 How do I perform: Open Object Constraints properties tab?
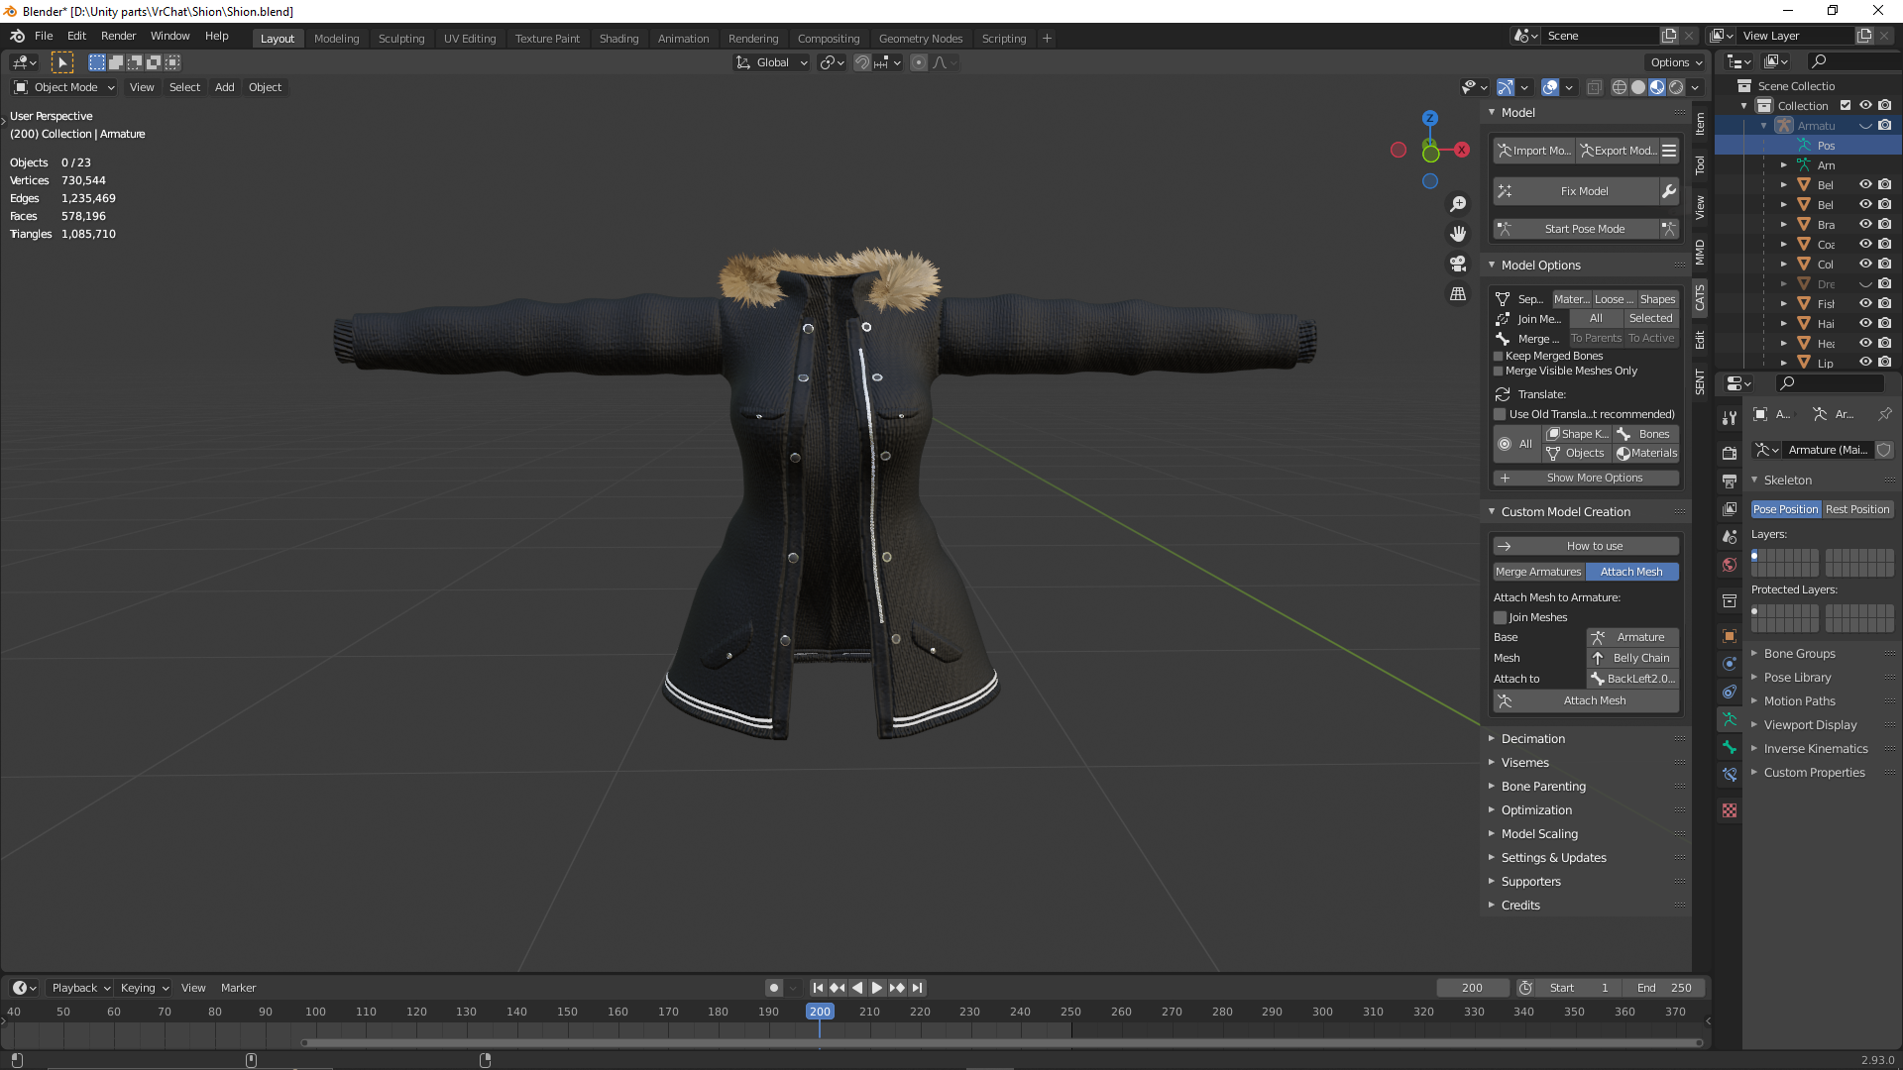click(x=1730, y=692)
